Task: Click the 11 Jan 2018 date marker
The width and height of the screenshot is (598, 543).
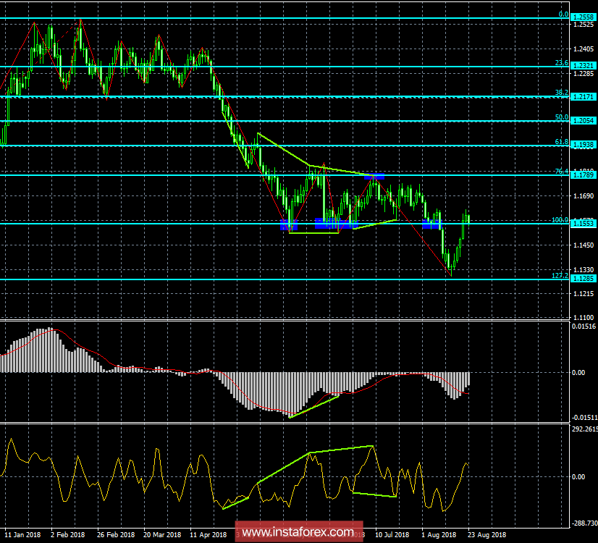Action: point(22,534)
